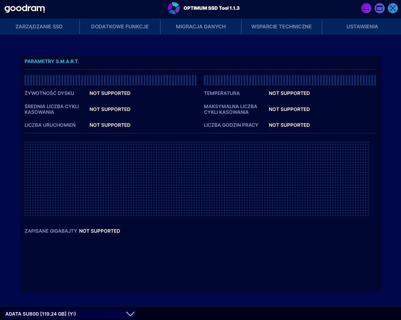Select the WSPARCIE TECHNICZNE tab
Viewport: 401px width, 320px height.
281,26
